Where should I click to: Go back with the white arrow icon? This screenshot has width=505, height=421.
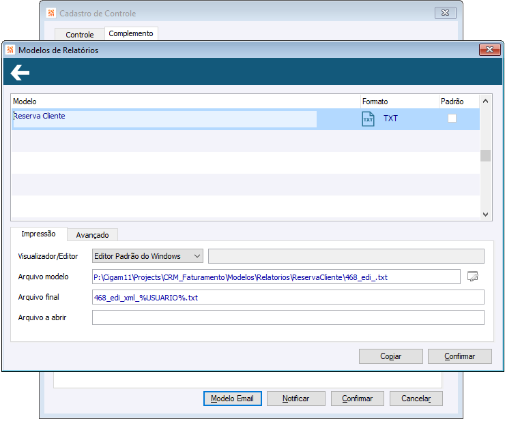coord(20,72)
